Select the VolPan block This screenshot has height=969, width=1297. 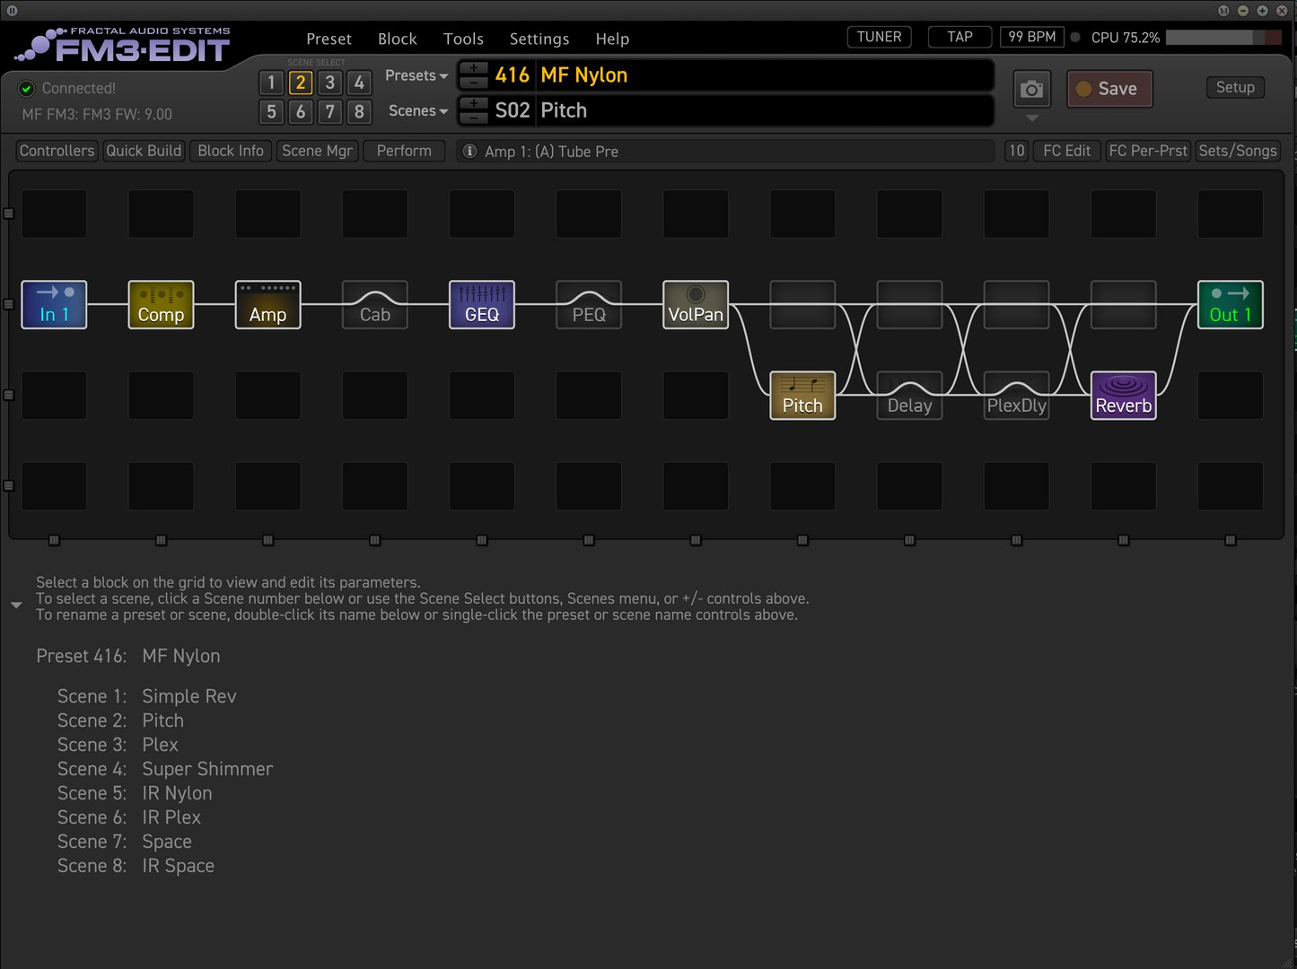(696, 305)
